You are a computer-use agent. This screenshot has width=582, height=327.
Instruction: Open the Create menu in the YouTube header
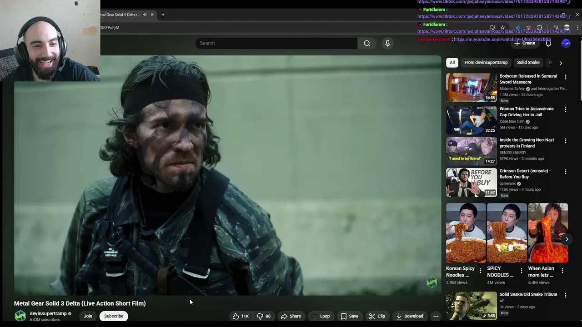coord(525,43)
